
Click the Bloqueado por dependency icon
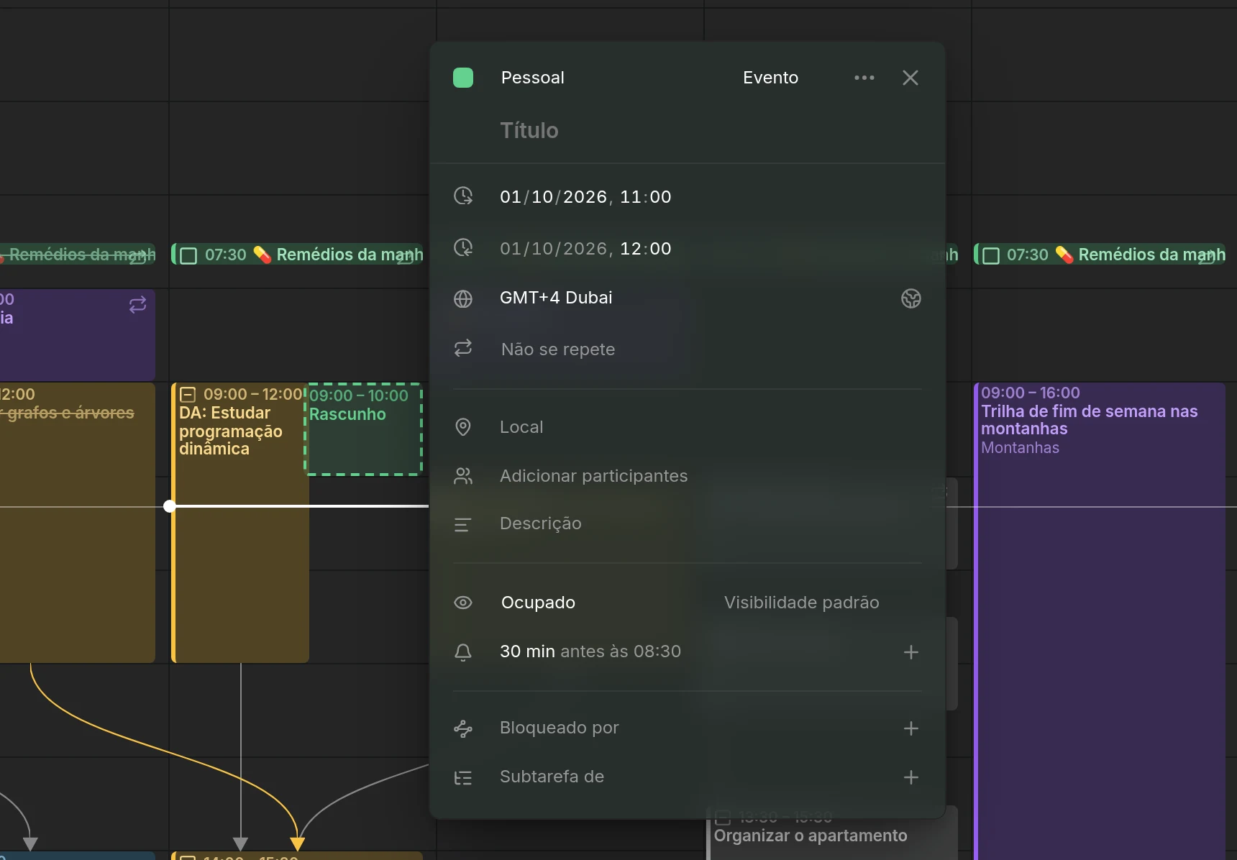coord(463,729)
